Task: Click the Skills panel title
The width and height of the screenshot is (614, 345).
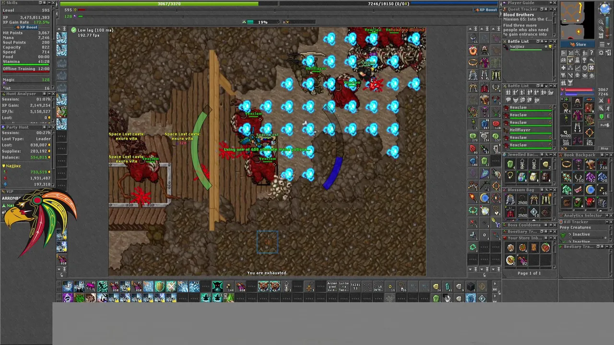Action: pos(12,3)
